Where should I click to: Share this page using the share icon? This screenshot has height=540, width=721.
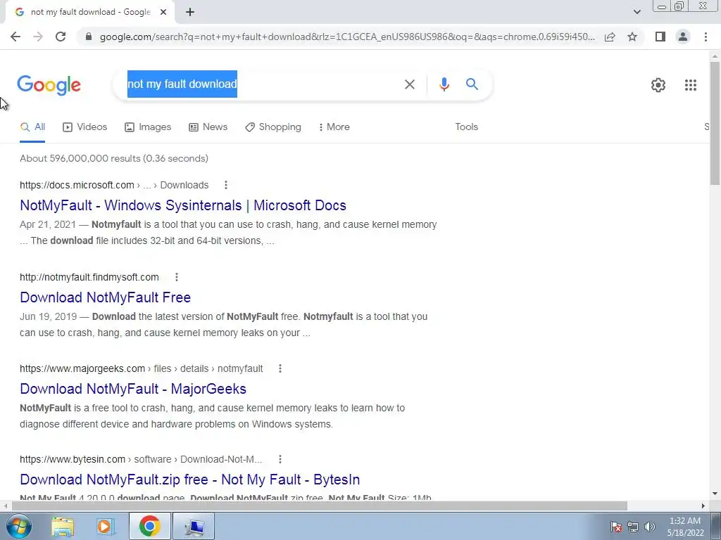tap(610, 37)
